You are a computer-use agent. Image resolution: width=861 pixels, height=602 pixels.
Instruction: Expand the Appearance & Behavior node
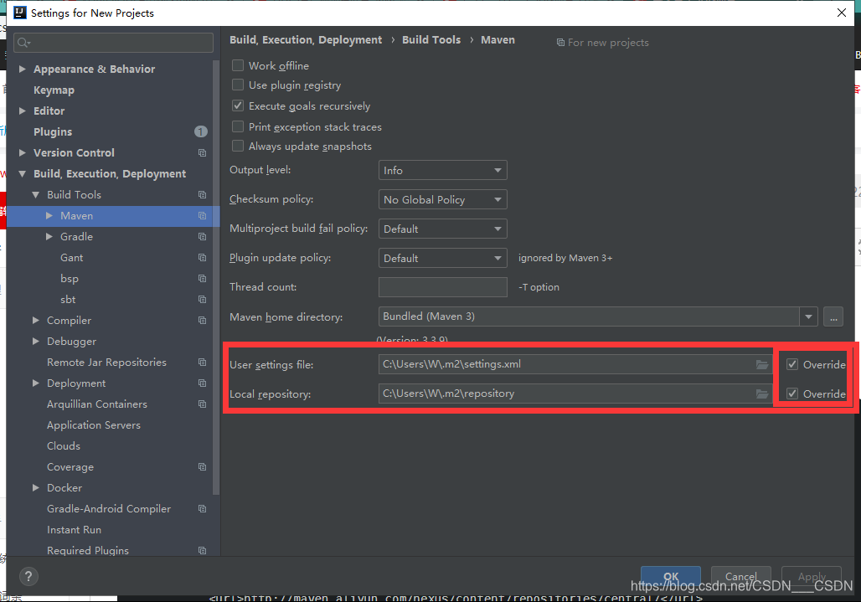coord(23,69)
